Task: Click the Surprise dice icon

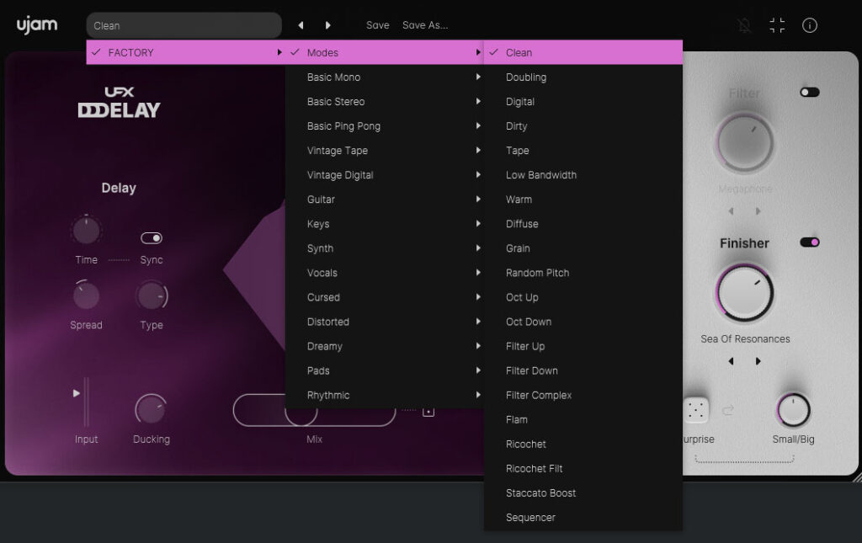Action: pos(696,410)
